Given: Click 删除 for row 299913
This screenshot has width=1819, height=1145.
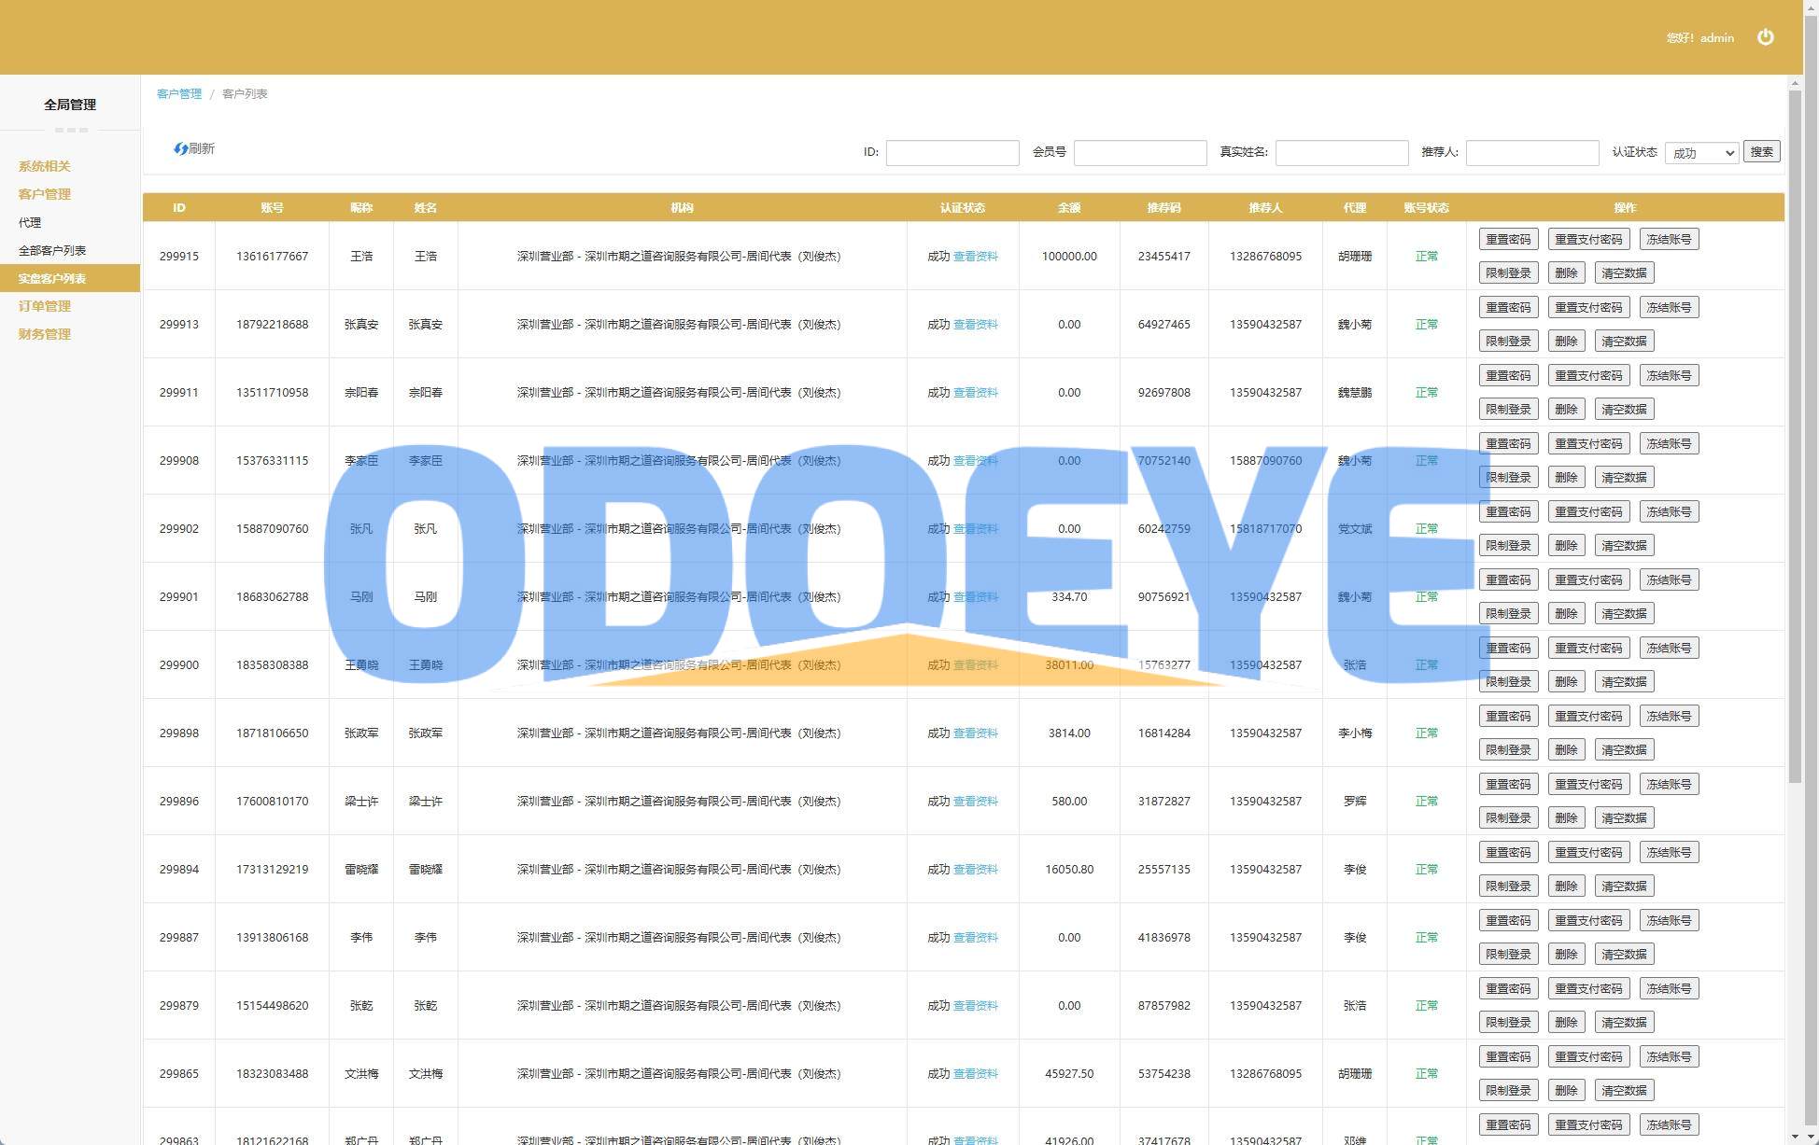Looking at the screenshot, I should (x=1566, y=341).
